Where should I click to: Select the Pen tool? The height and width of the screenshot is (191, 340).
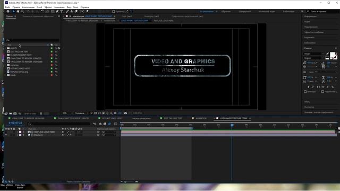click(x=57, y=11)
